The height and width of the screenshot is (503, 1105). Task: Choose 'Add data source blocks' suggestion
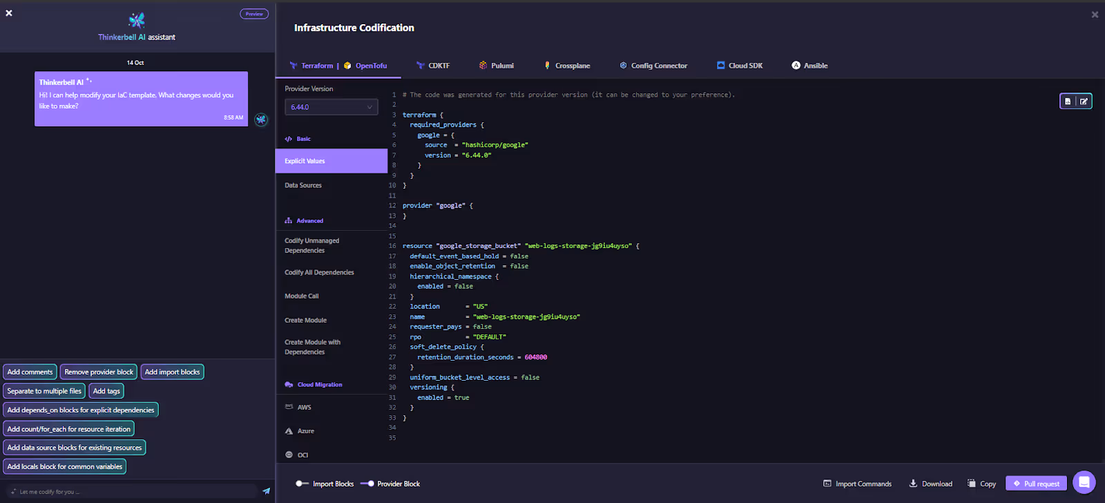click(x=75, y=448)
